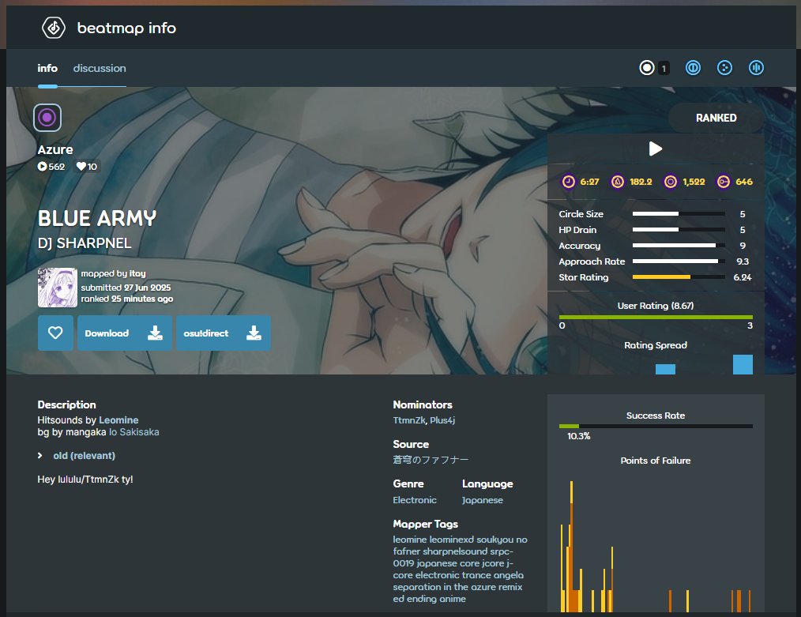Click the osu!direct download button
The height and width of the screenshot is (617, 801).
coord(224,333)
